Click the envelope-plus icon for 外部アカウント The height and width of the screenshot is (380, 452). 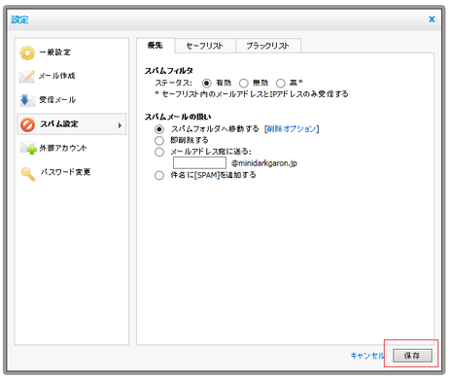coord(28,148)
